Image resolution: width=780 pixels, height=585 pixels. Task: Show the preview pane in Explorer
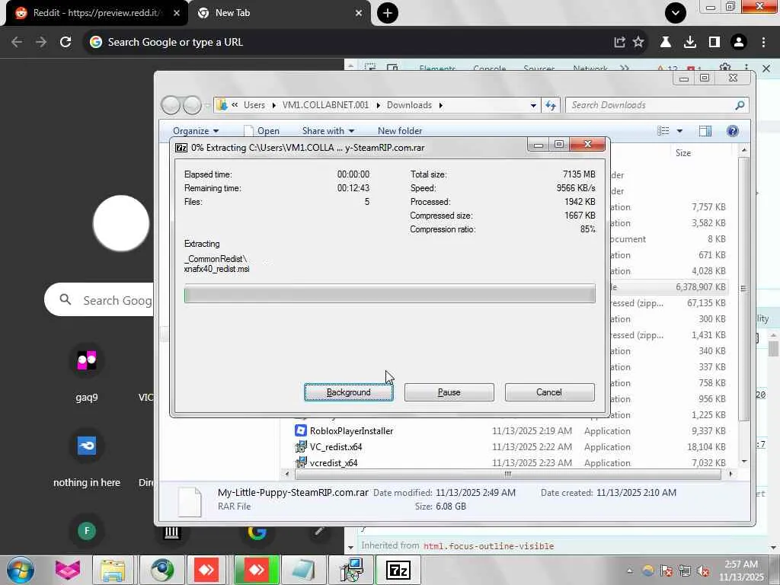click(x=705, y=131)
